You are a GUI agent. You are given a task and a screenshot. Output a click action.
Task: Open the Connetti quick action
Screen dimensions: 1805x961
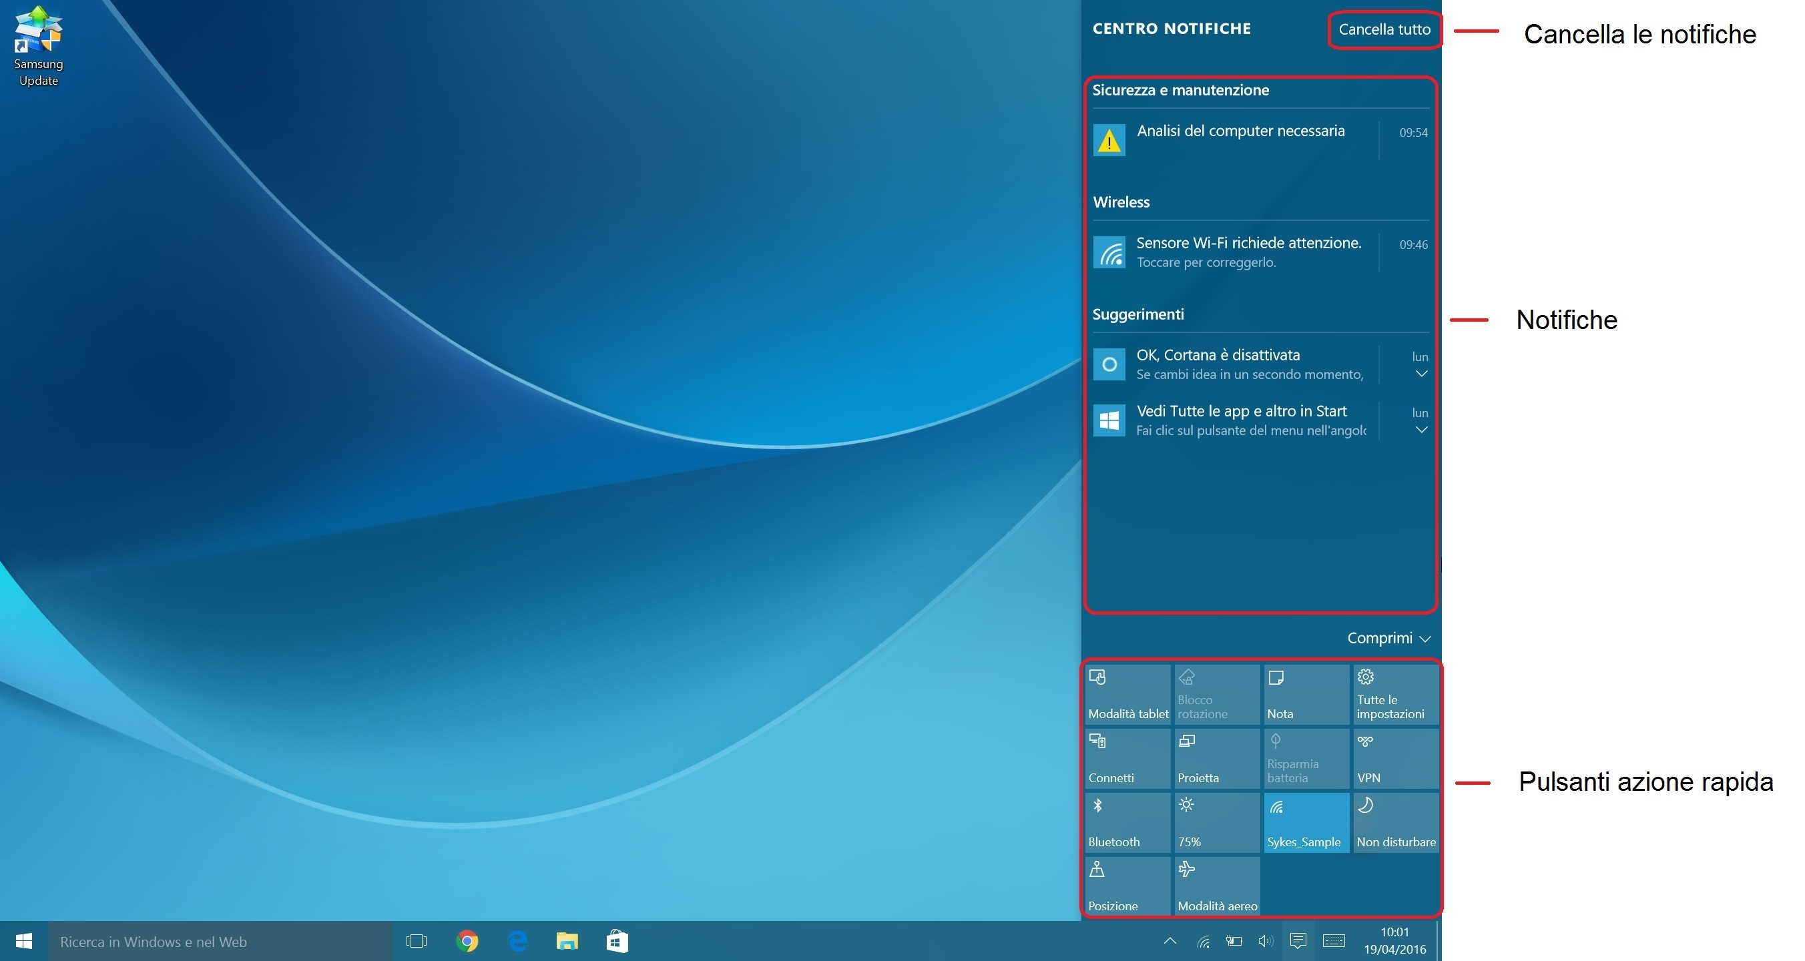point(1127,759)
